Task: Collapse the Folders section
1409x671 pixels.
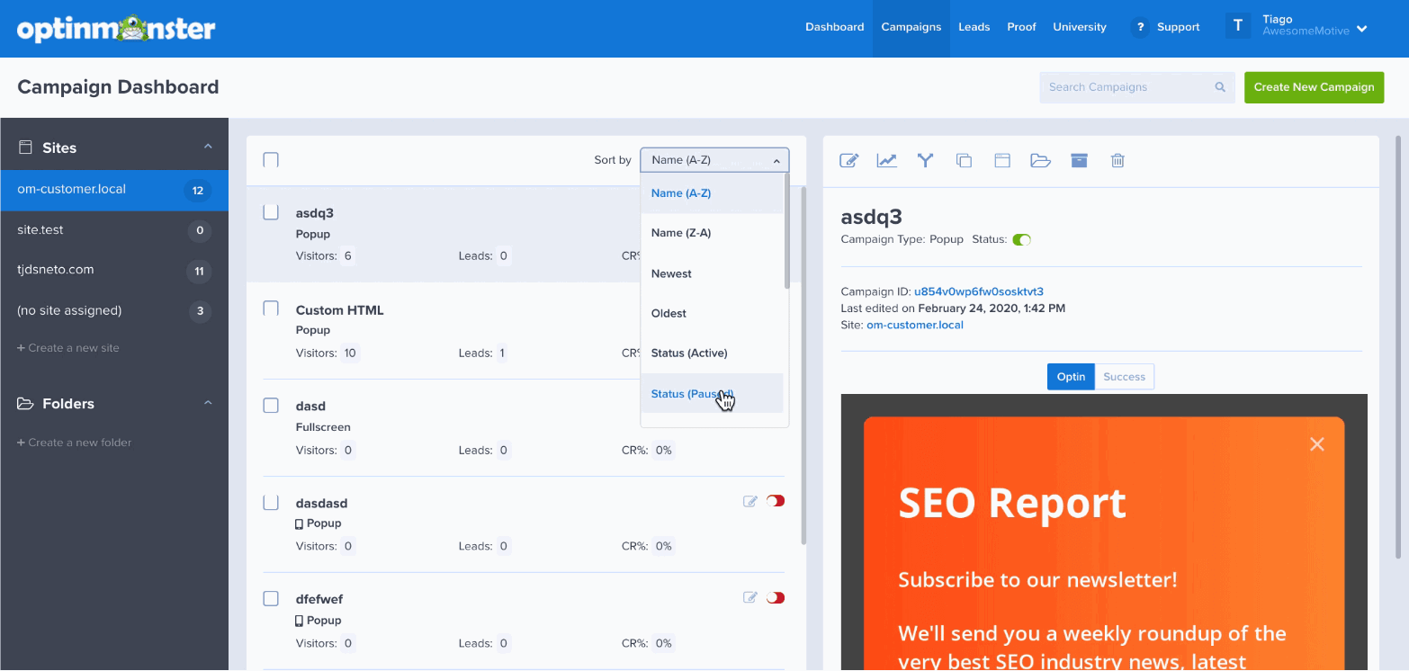Action: [x=207, y=404]
